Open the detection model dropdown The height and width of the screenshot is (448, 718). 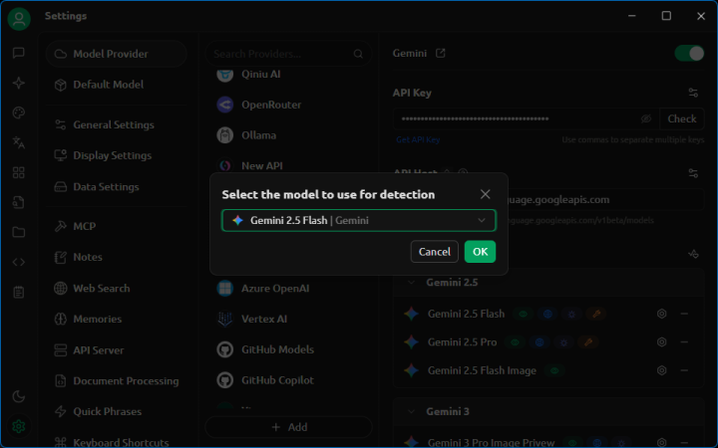(x=358, y=220)
